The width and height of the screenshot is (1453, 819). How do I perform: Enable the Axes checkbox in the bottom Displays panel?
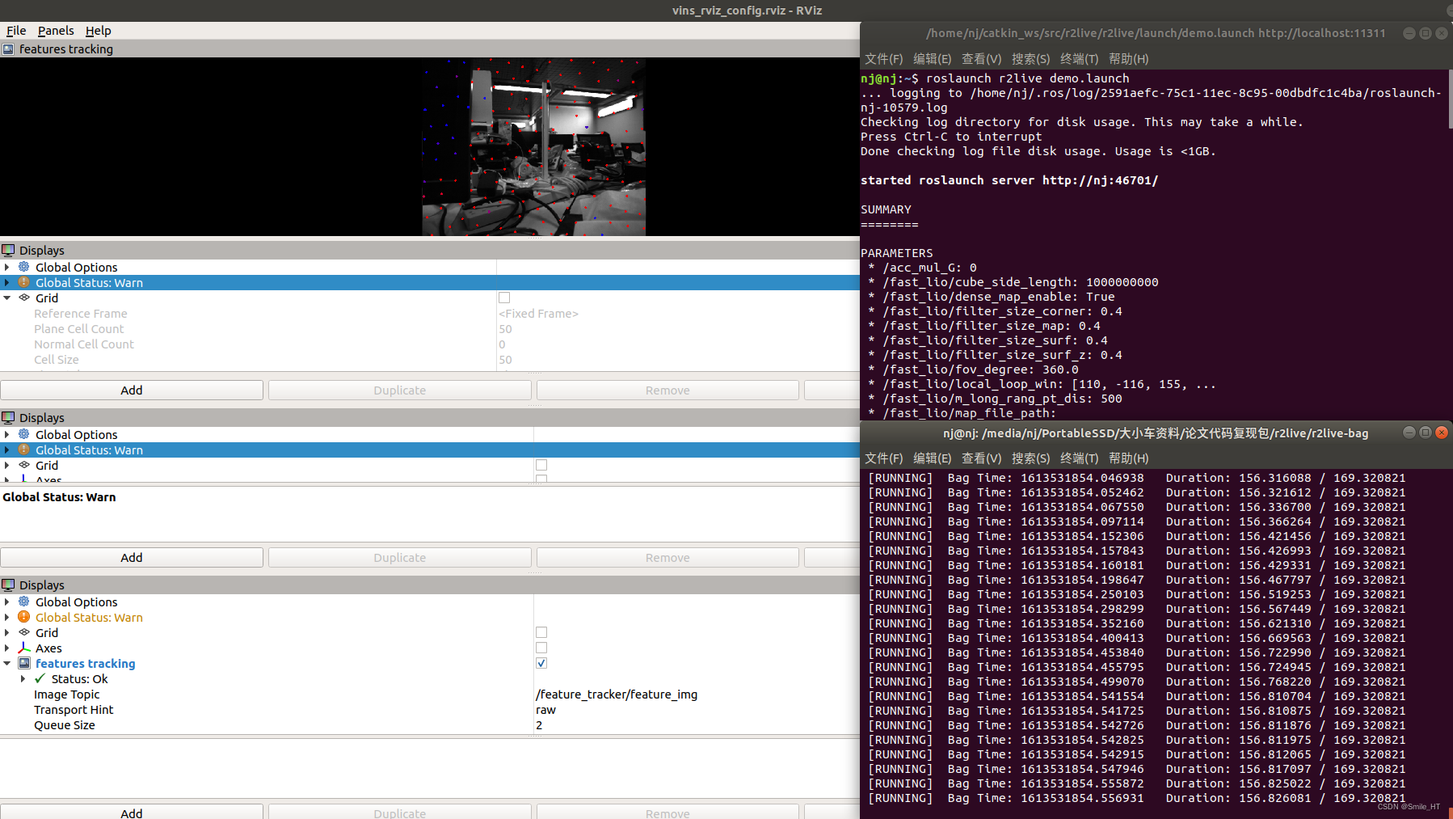541,648
